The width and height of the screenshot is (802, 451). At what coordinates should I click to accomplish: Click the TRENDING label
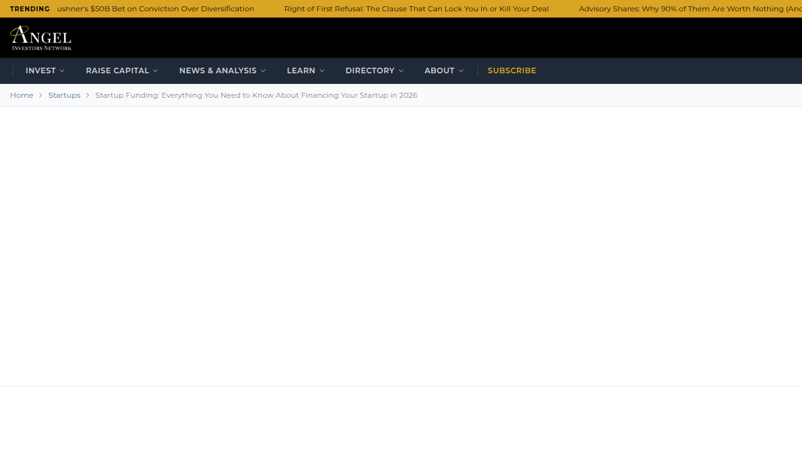pos(30,9)
